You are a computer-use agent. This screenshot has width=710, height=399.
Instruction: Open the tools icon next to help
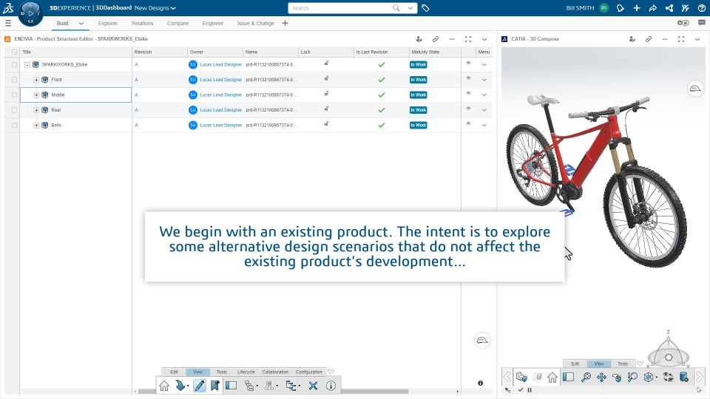pyautogui.click(x=686, y=8)
